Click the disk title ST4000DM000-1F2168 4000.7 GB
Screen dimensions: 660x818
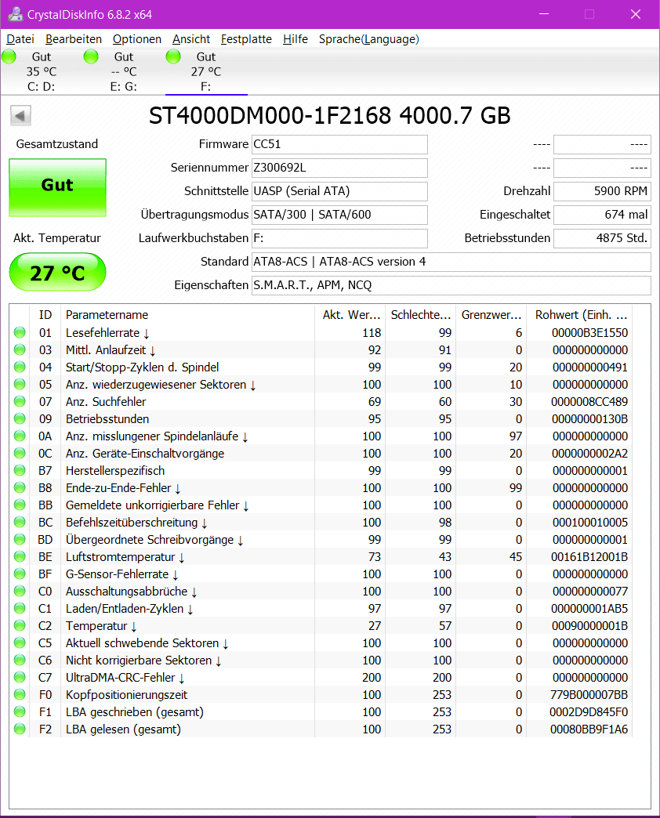[330, 116]
